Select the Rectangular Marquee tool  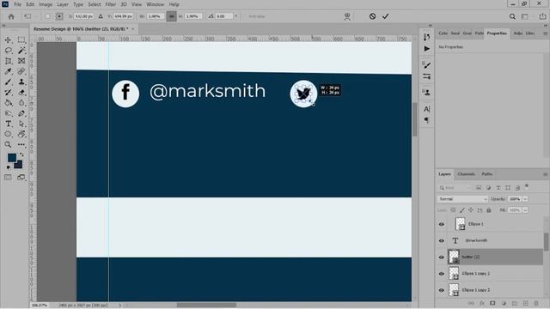(x=21, y=40)
